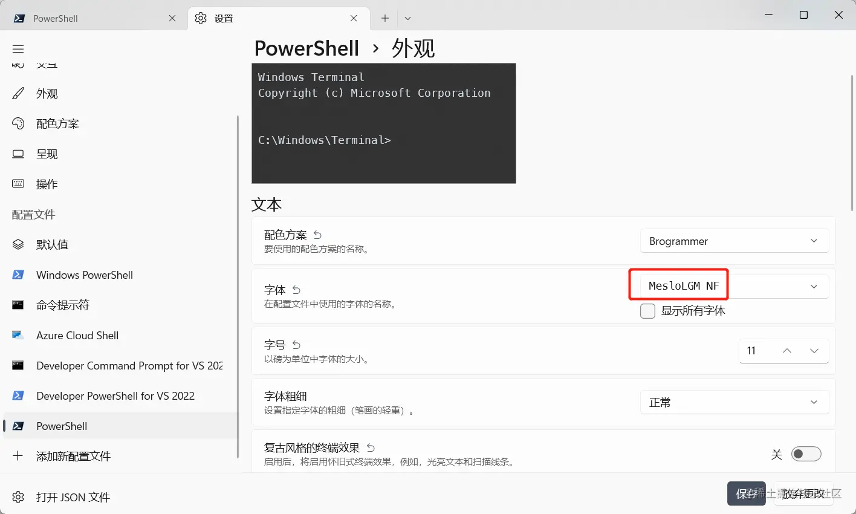Reset the 字体 setting
856x514 pixels.
(296, 290)
